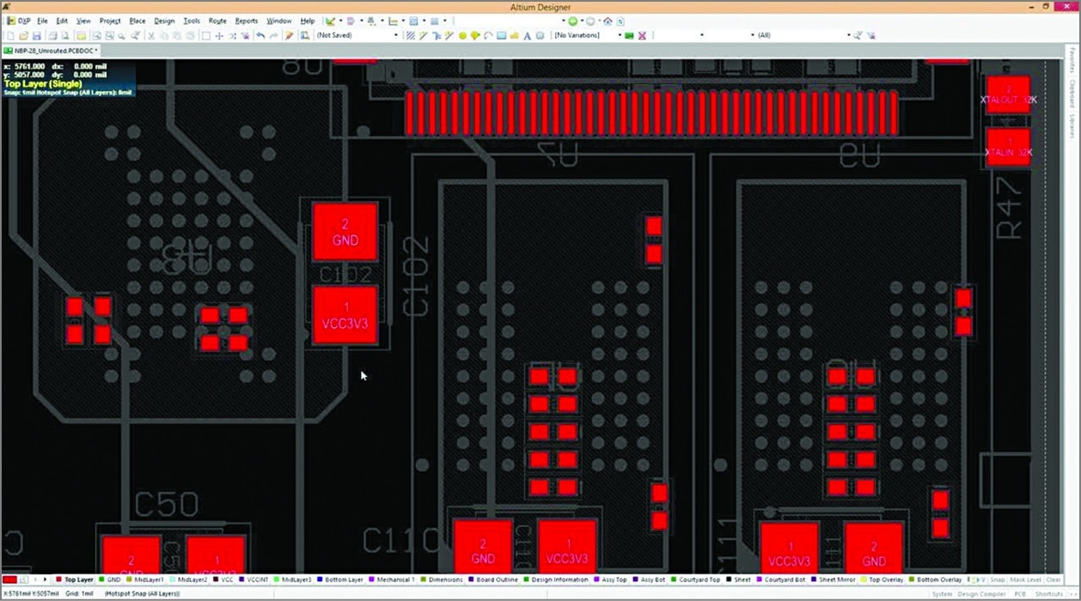Image resolution: width=1081 pixels, height=601 pixels.
Task: Click the Save document icon
Action: tap(36, 36)
